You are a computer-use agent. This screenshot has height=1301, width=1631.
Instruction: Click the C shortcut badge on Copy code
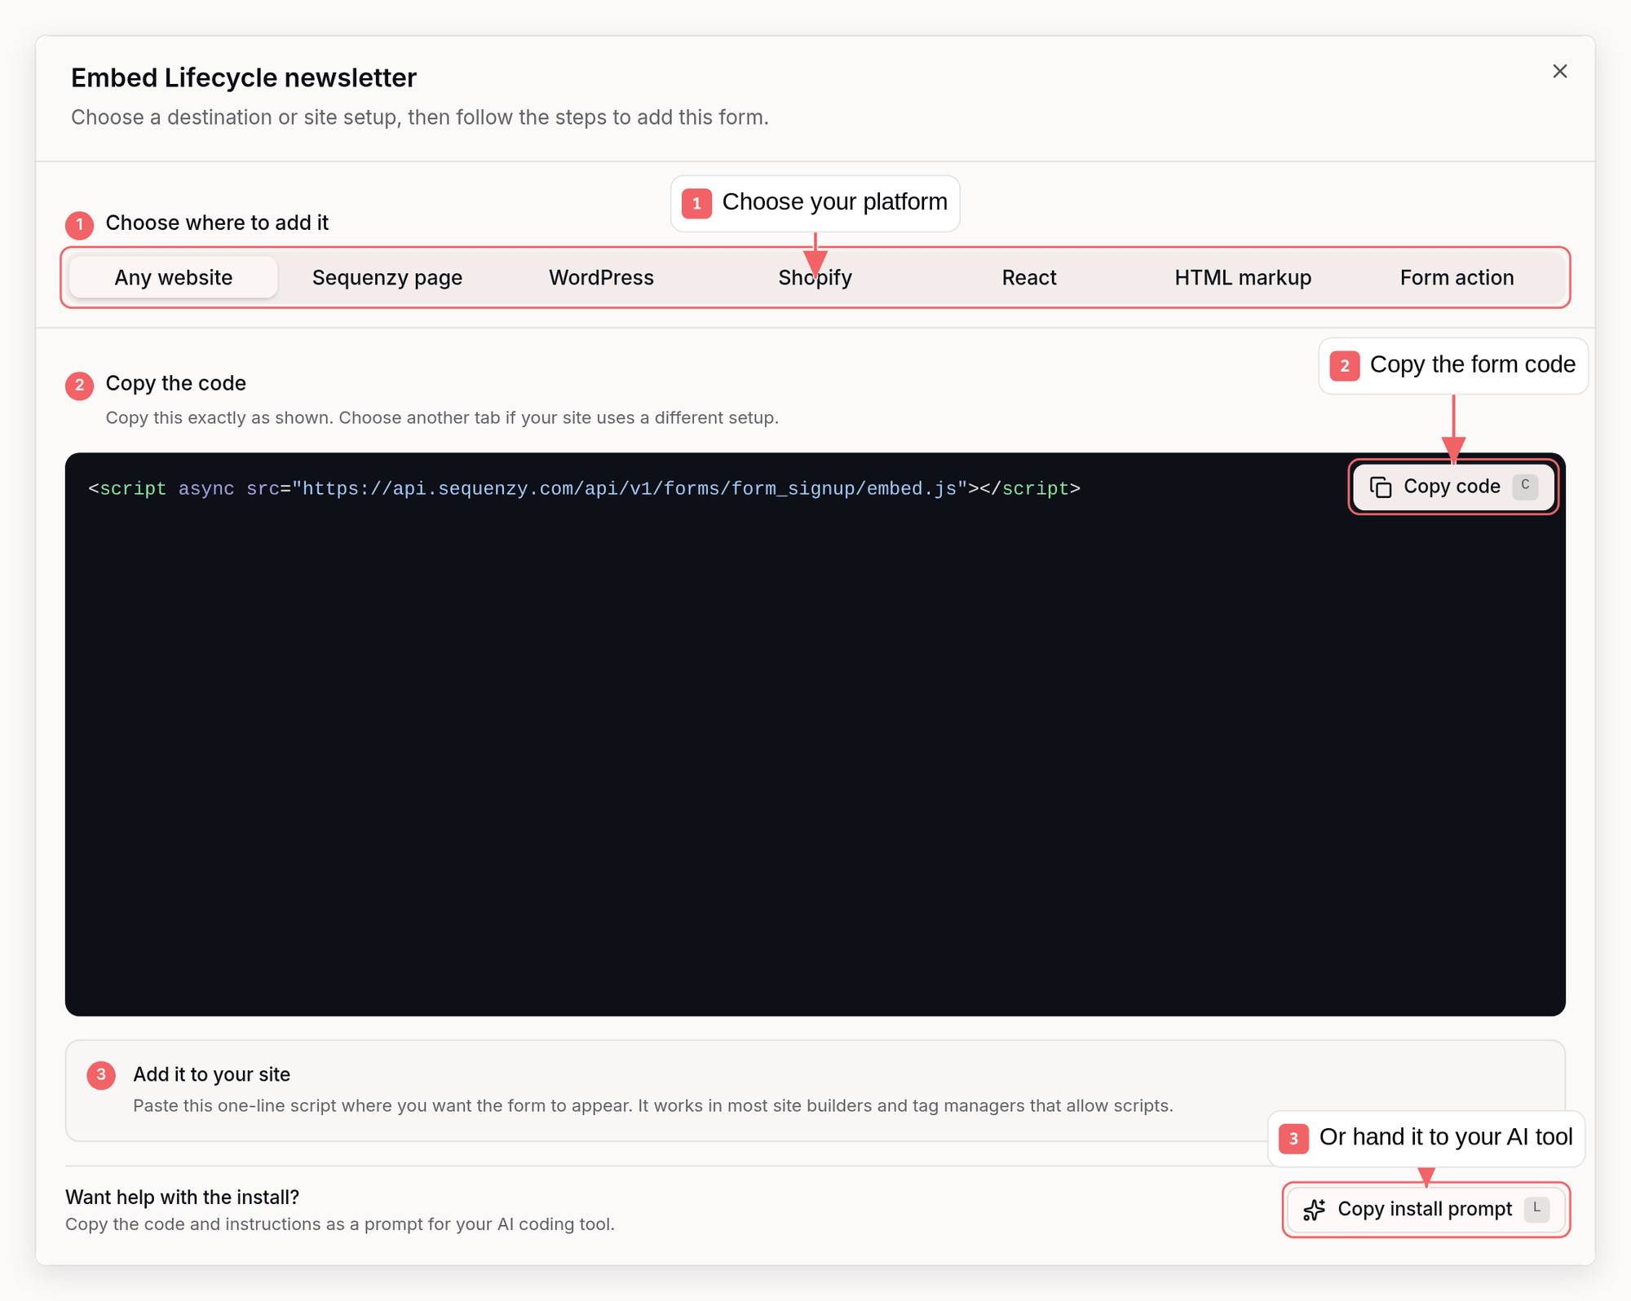tap(1525, 486)
